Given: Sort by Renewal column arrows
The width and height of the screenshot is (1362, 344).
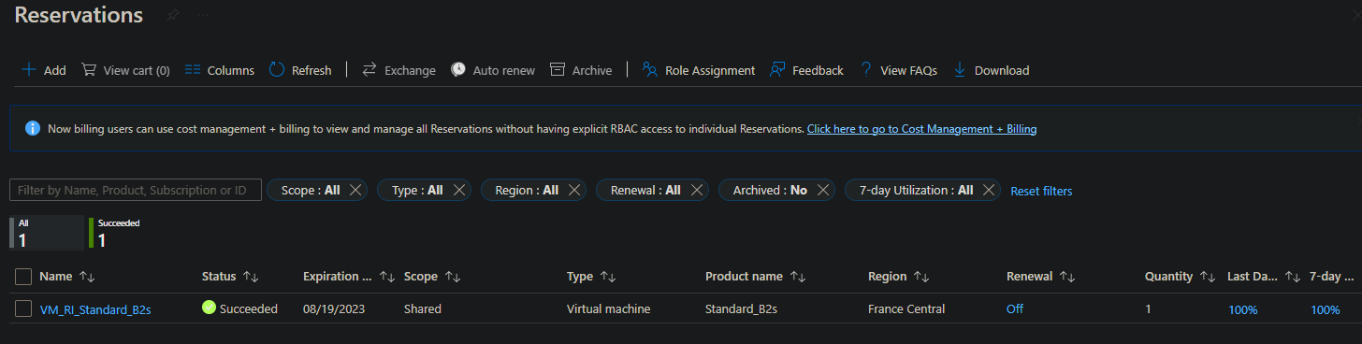Looking at the screenshot, I should click(x=1067, y=277).
